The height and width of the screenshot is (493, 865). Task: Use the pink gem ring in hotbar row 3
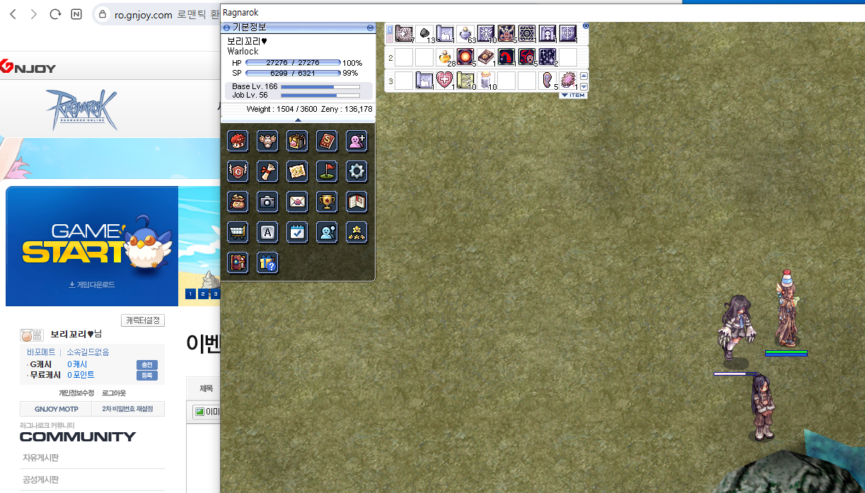click(569, 81)
